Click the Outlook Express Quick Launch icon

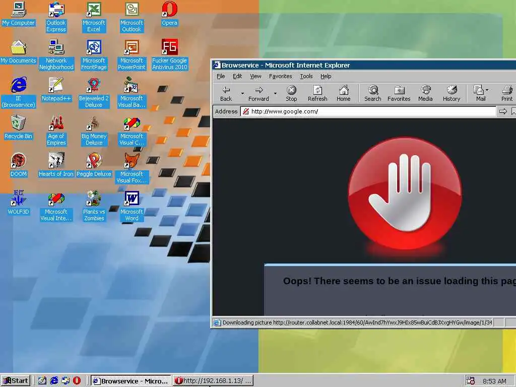tap(66, 381)
